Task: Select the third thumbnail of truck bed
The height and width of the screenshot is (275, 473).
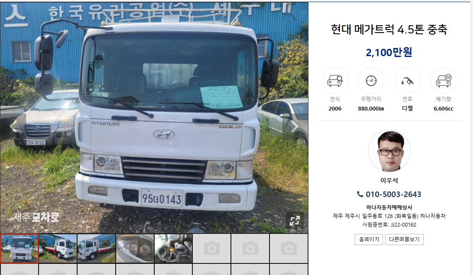Action: tap(96, 248)
